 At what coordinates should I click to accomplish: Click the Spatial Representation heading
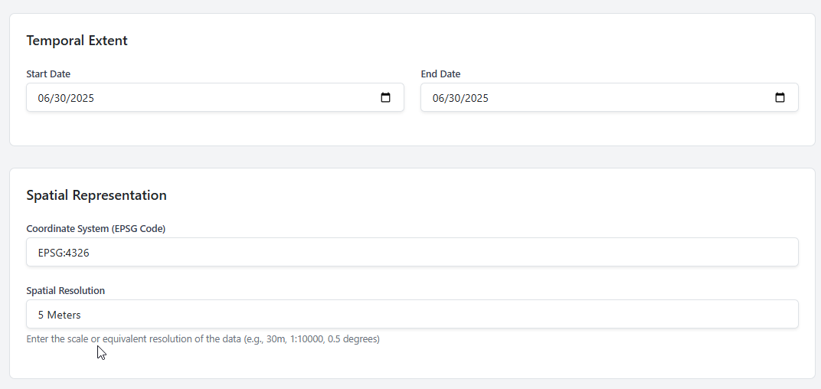point(96,195)
